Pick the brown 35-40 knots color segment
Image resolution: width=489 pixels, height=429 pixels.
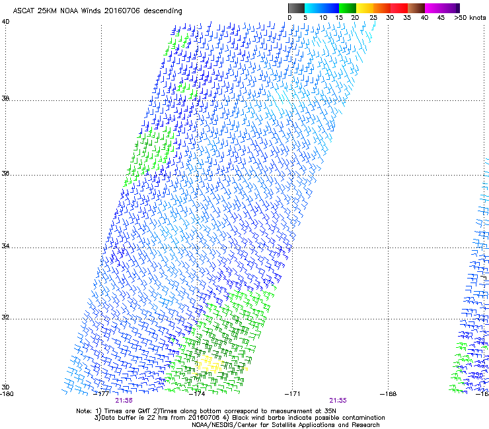coord(416,8)
